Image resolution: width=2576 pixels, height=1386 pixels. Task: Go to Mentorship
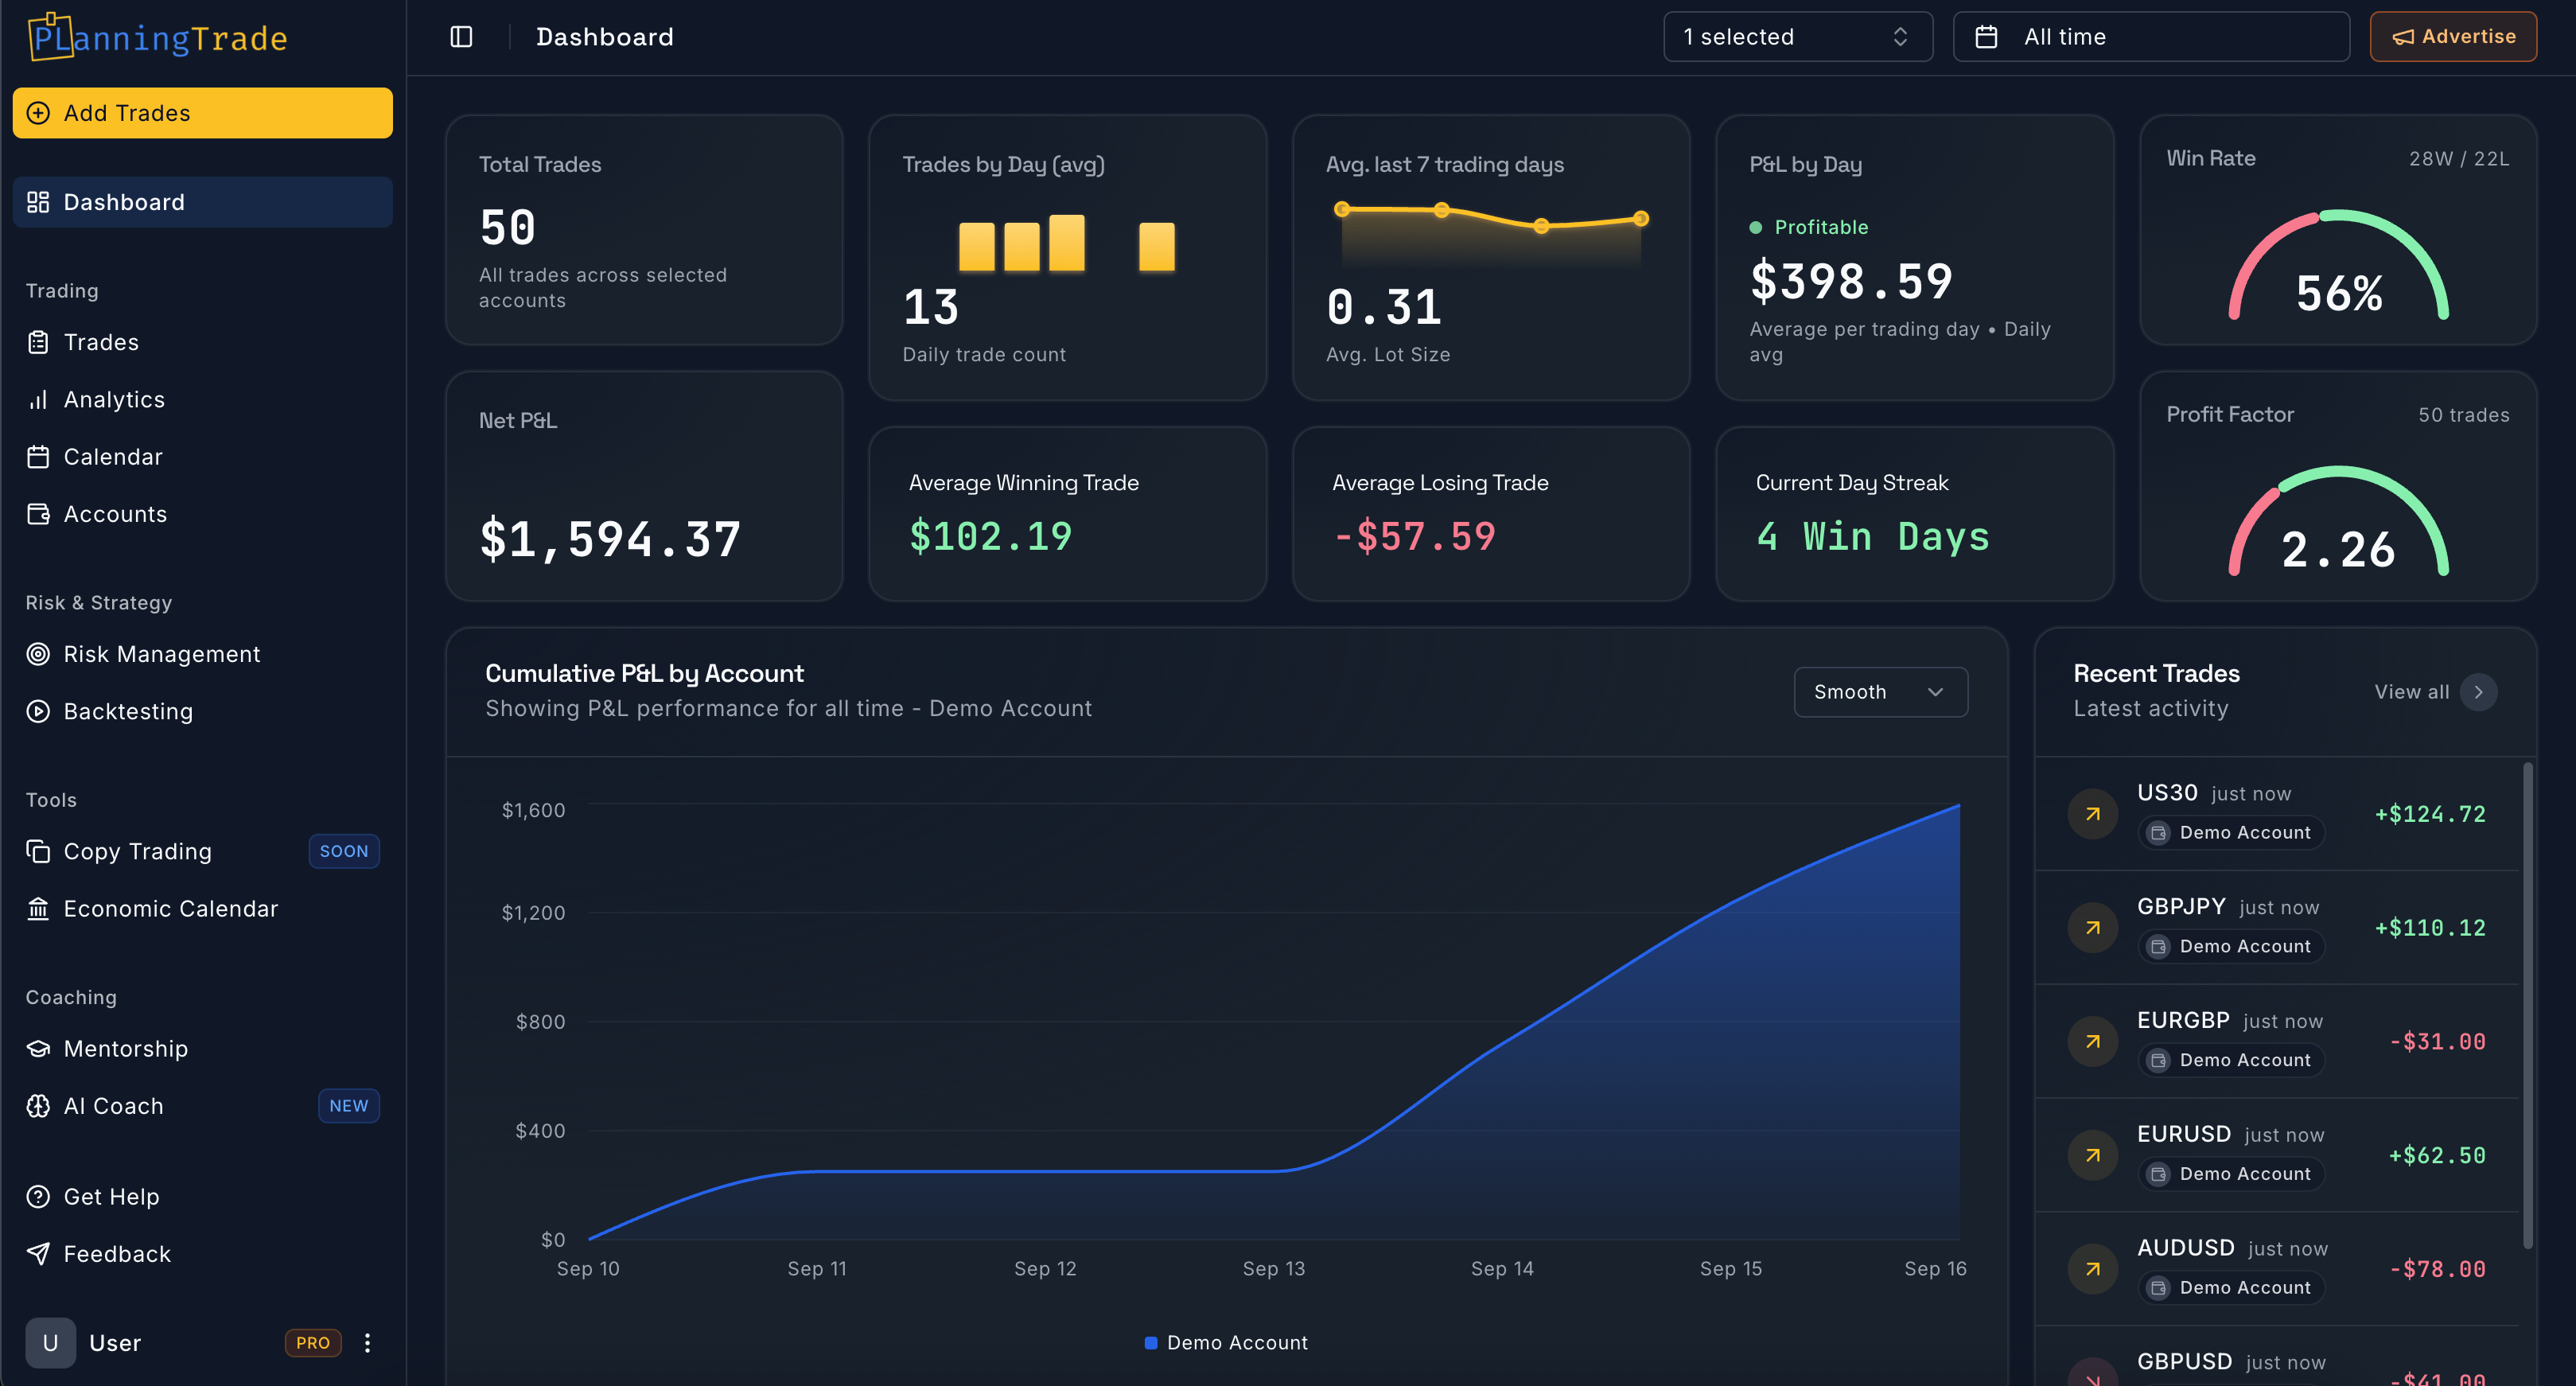(203, 1049)
